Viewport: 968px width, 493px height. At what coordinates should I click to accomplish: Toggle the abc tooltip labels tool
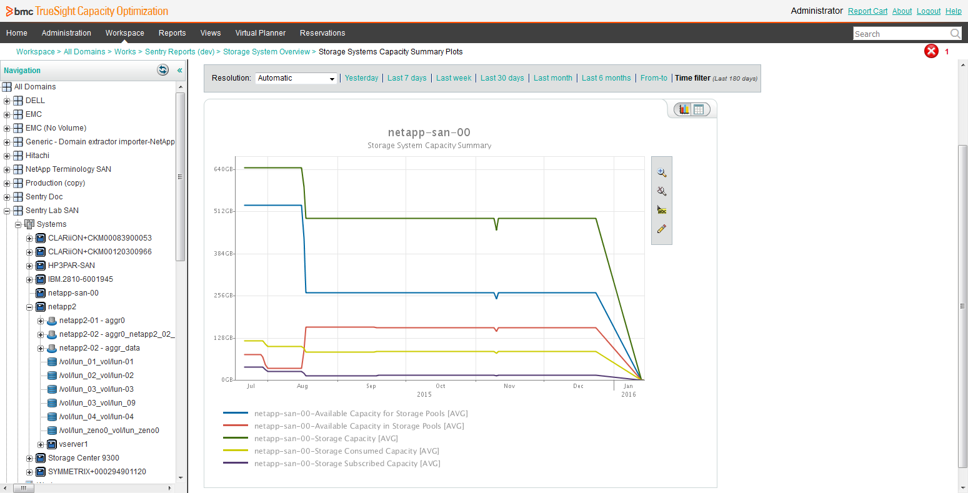coord(662,210)
